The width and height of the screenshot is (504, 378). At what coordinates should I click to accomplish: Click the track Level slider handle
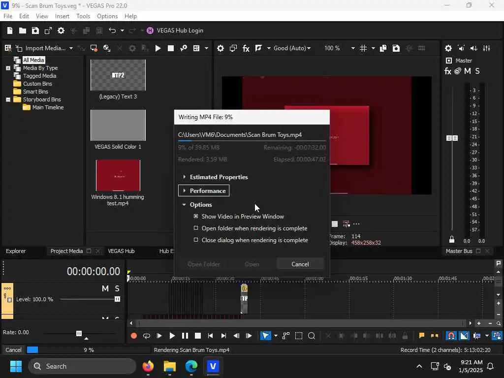(117, 299)
